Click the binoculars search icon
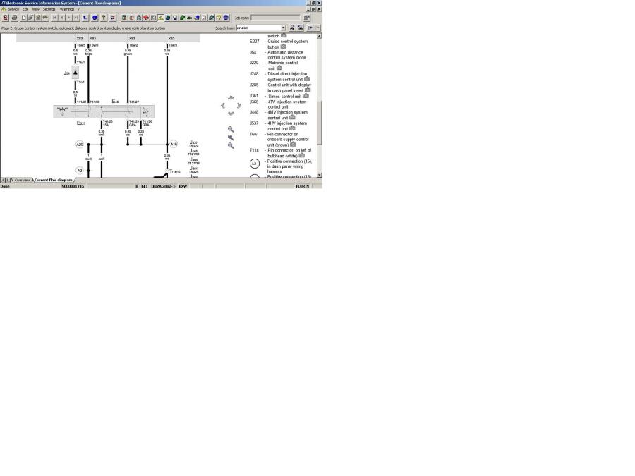 coord(292,28)
